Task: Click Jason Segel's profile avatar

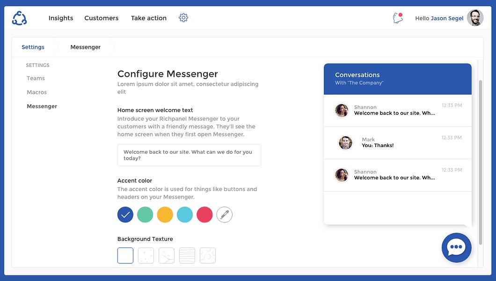Action: tap(475, 18)
